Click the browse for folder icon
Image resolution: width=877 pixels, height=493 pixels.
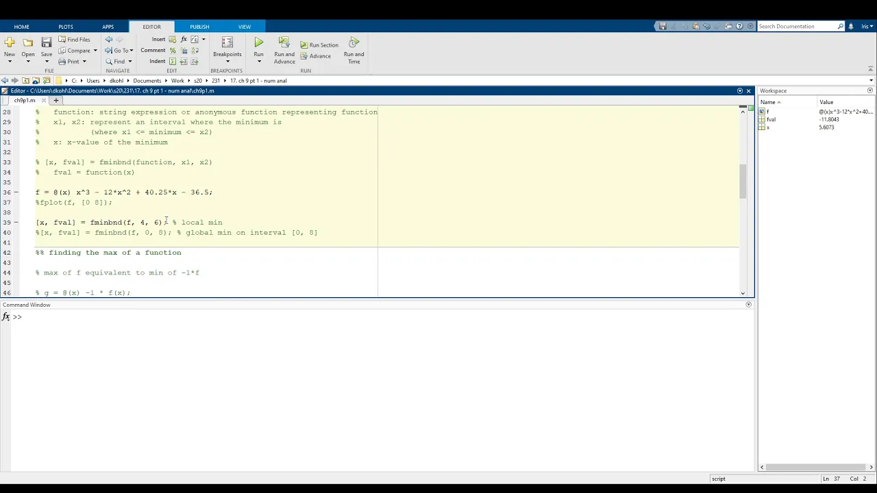coord(46,81)
